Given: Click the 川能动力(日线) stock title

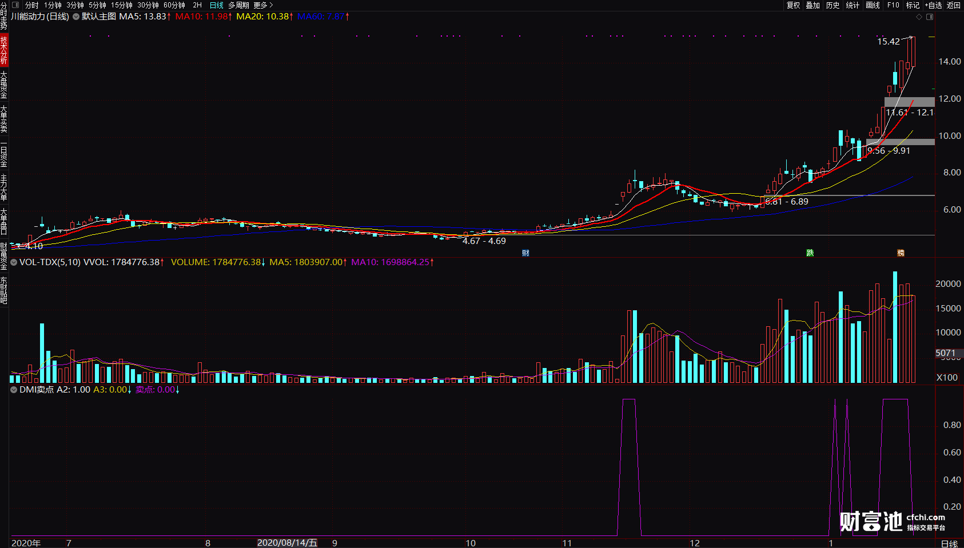Looking at the screenshot, I should click(40, 17).
